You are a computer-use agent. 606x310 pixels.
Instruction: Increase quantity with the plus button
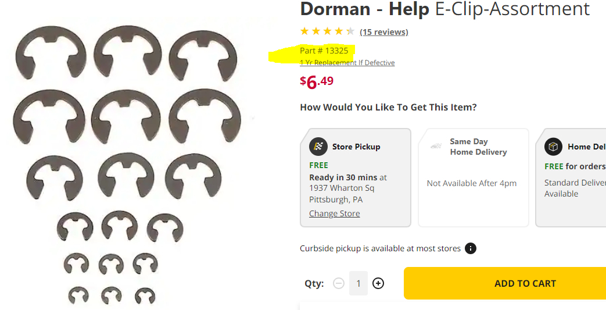click(x=378, y=283)
